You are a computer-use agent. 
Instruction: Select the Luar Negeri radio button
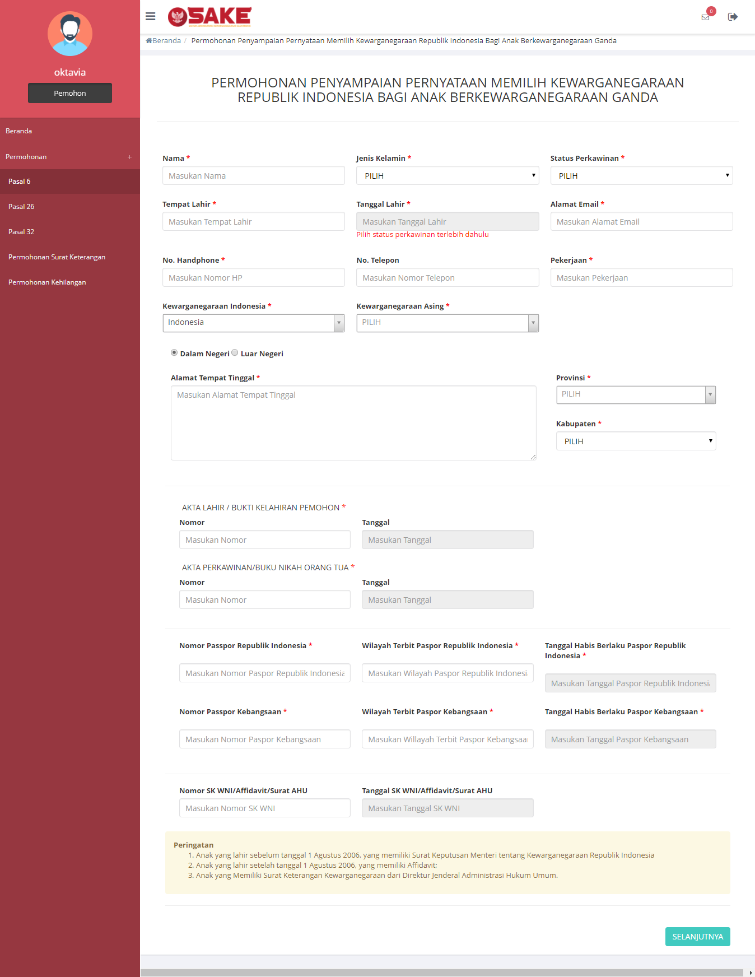tap(235, 353)
